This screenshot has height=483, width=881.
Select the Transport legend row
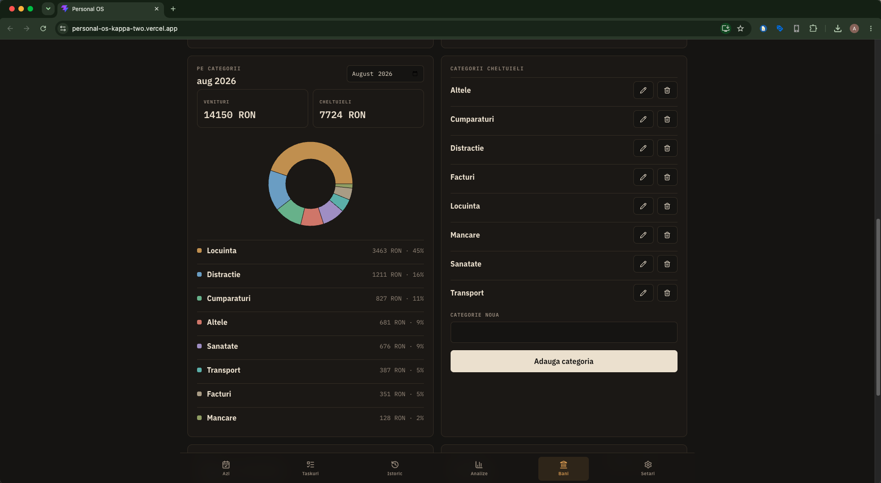[x=310, y=370]
